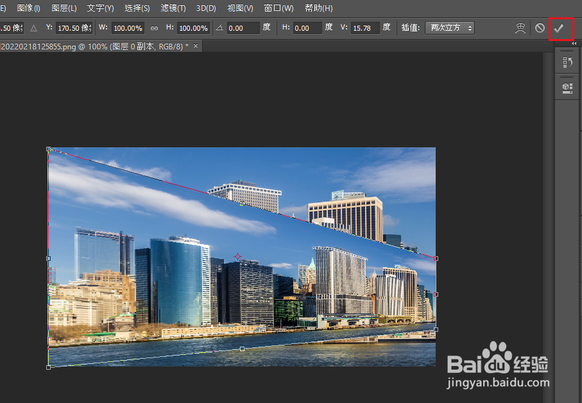Click the top-middle transform edge handle
The width and height of the screenshot is (582, 403).
[x=242, y=204]
